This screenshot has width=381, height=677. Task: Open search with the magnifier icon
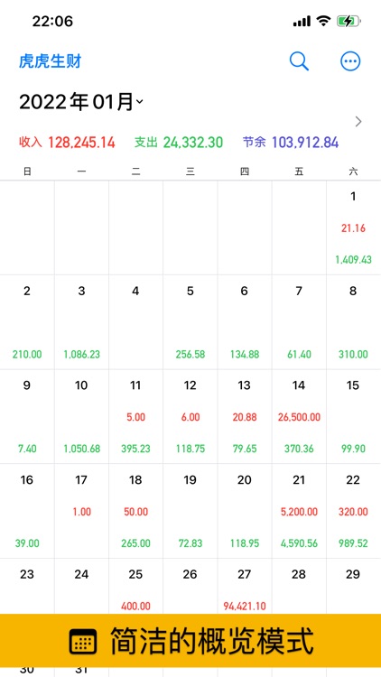tap(299, 61)
